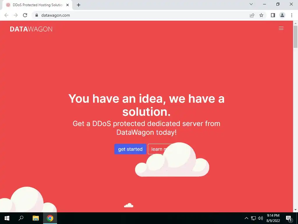The height and width of the screenshot is (224, 298).
Task: Open Windows taskbar search
Action: pos(21,218)
